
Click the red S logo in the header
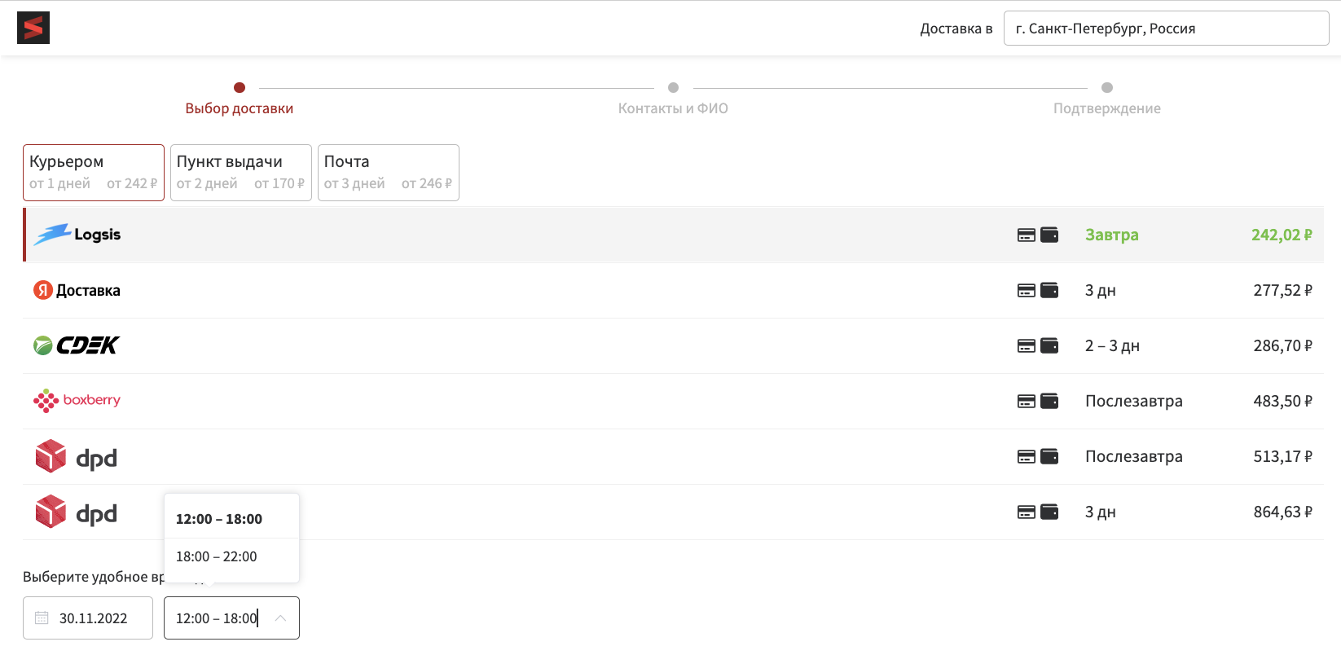33,28
